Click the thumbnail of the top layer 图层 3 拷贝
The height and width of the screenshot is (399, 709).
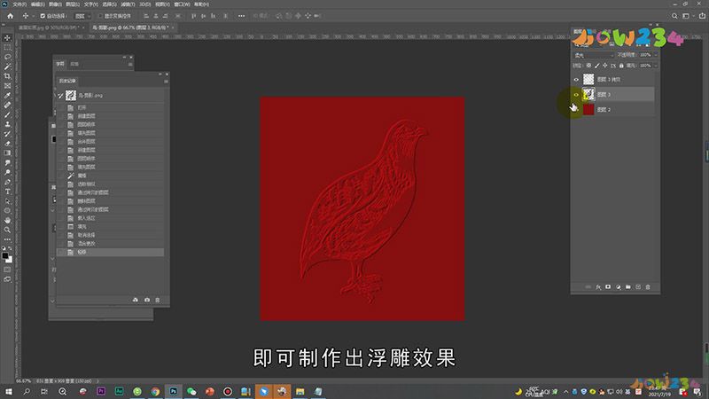pos(588,79)
